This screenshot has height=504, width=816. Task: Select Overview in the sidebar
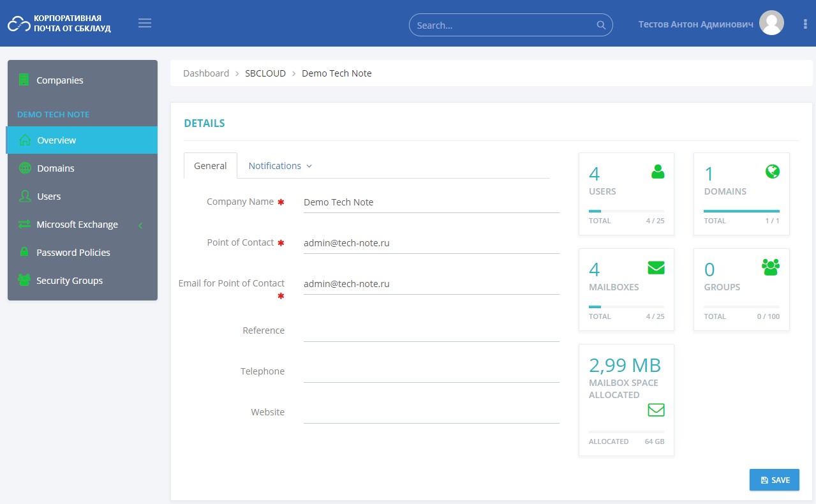click(82, 140)
